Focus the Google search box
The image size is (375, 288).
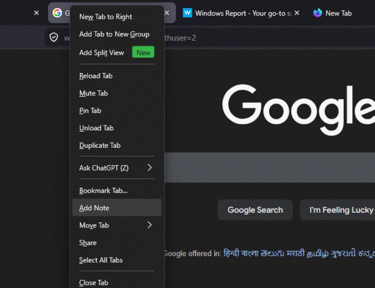coord(270,167)
